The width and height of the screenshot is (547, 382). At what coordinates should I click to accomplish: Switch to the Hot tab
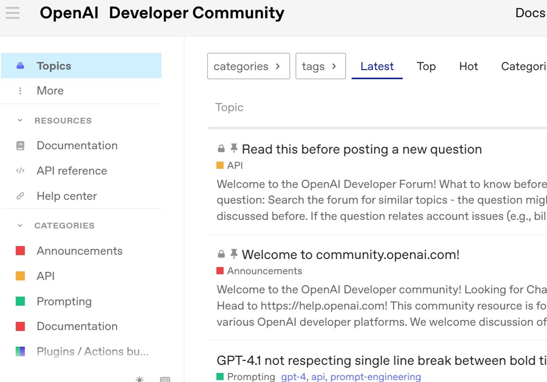point(468,66)
